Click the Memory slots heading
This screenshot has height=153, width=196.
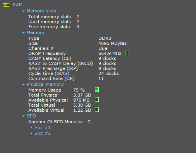coord(41,11)
